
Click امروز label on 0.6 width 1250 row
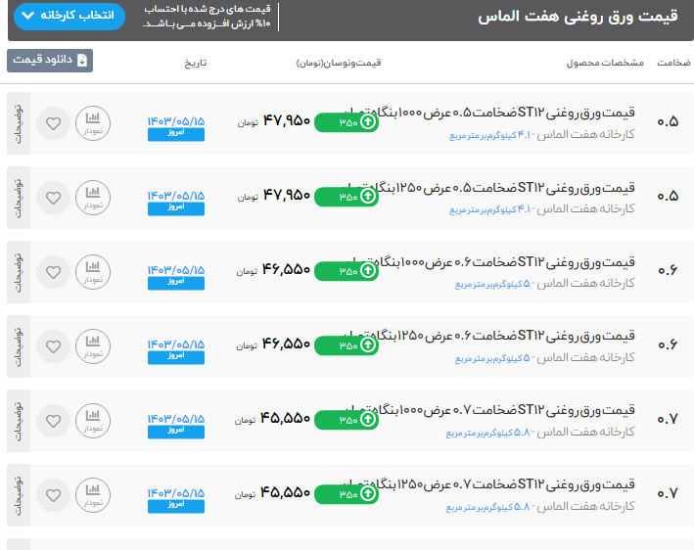(x=176, y=357)
